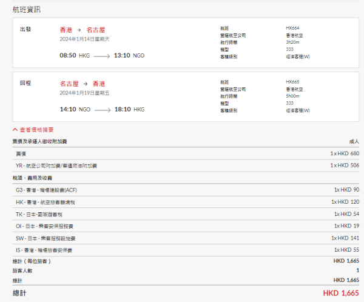
Task: Click the 查看價格摘要 red link text
Action: [x=36, y=130]
